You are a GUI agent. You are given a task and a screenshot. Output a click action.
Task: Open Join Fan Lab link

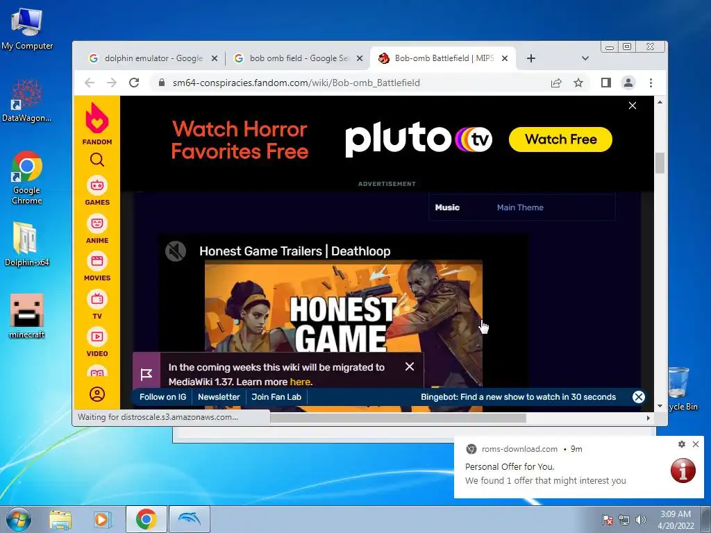coord(276,397)
